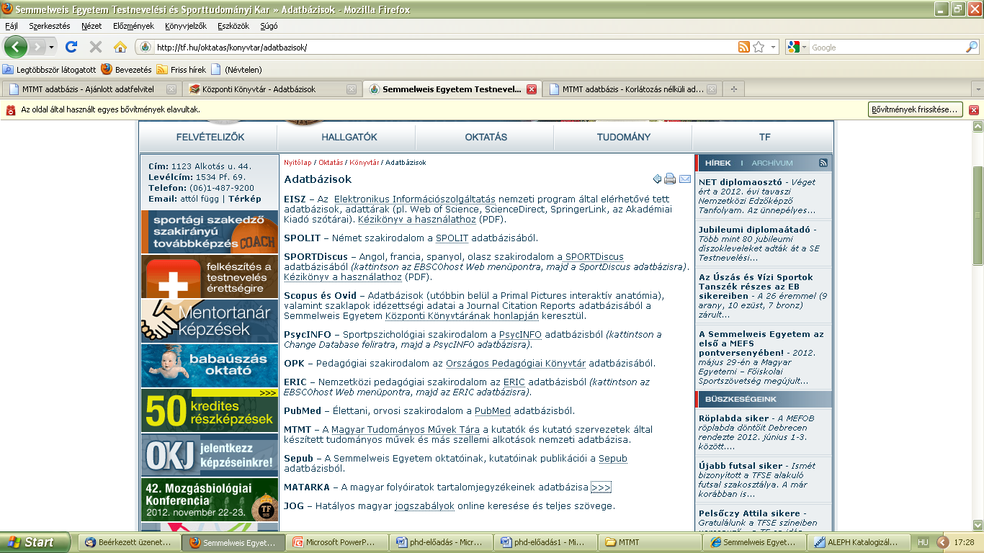Close the Semmelweis Egyetem tab
Screen dimensions: 984x553
532,89
